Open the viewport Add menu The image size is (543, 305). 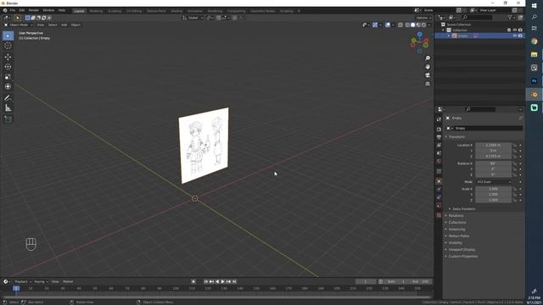coord(64,25)
